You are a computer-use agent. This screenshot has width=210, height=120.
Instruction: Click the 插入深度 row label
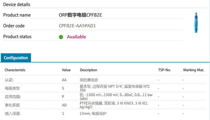(12, 114)
